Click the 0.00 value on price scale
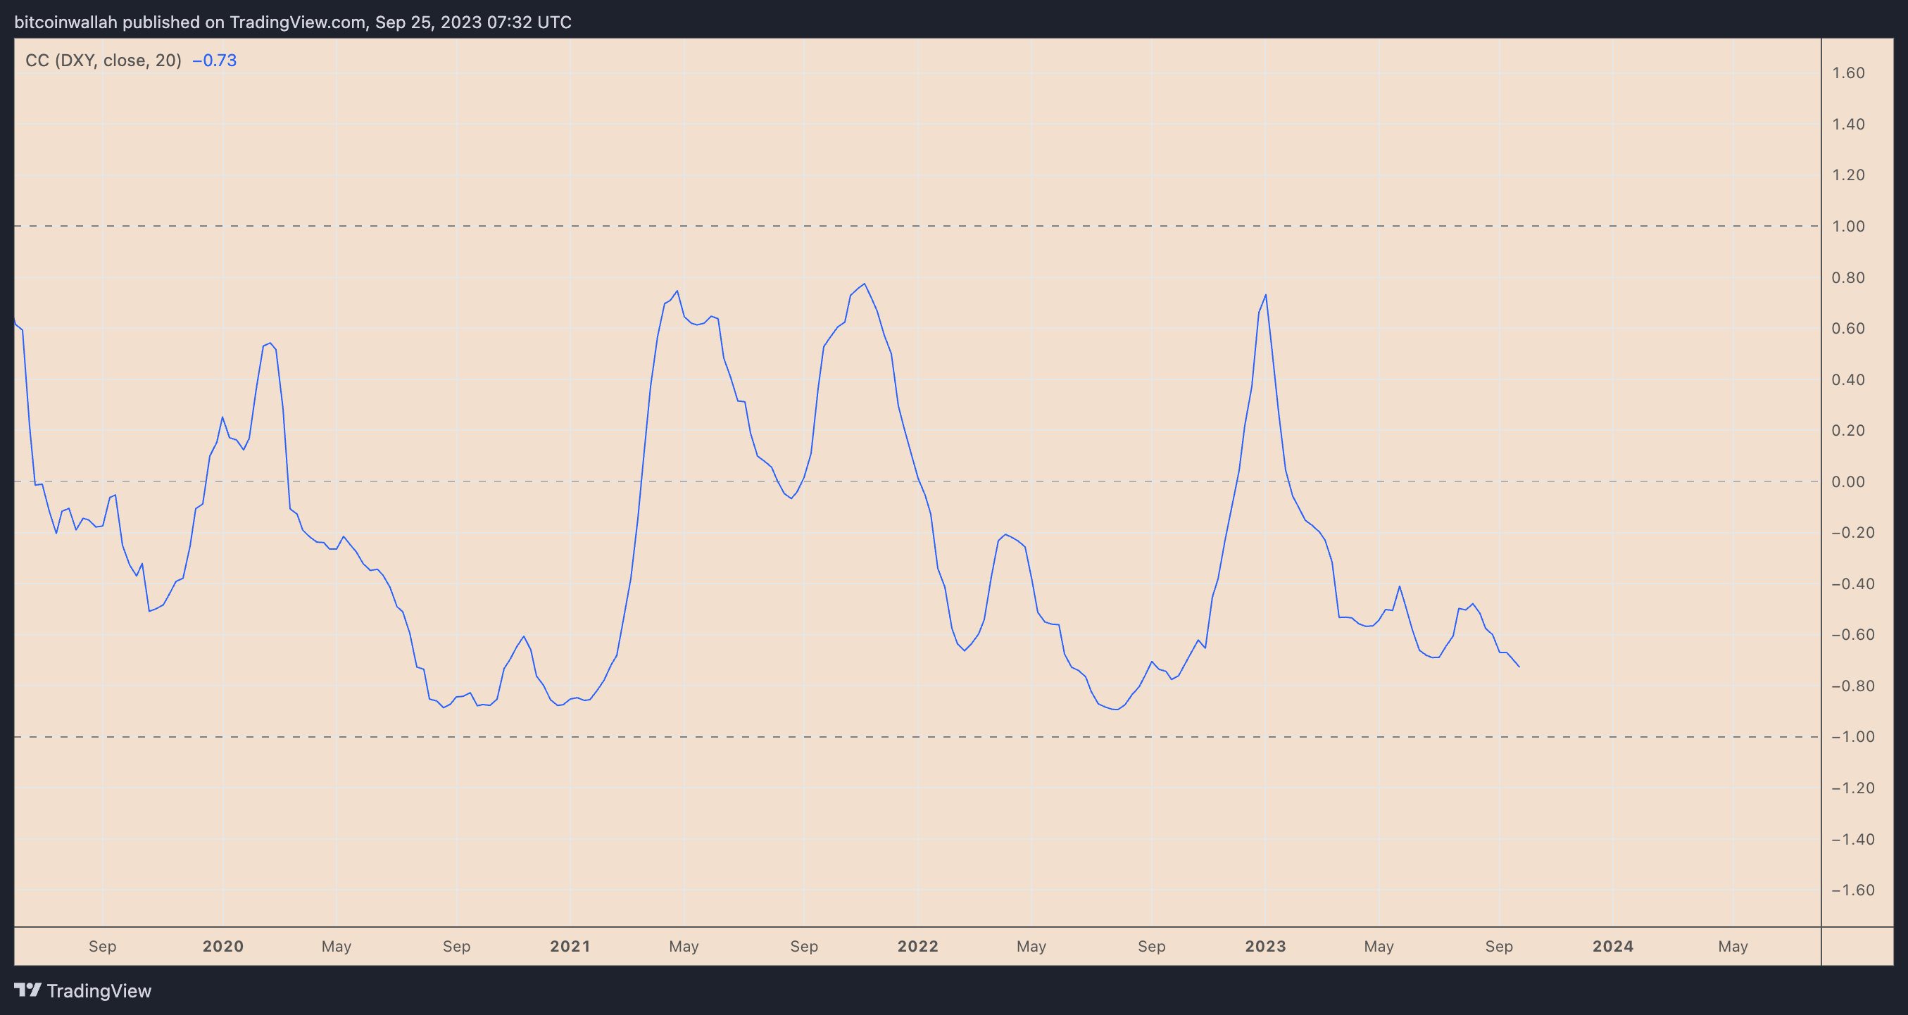The width and height of the screenshot is (1908, 1015). point(1848,482)
